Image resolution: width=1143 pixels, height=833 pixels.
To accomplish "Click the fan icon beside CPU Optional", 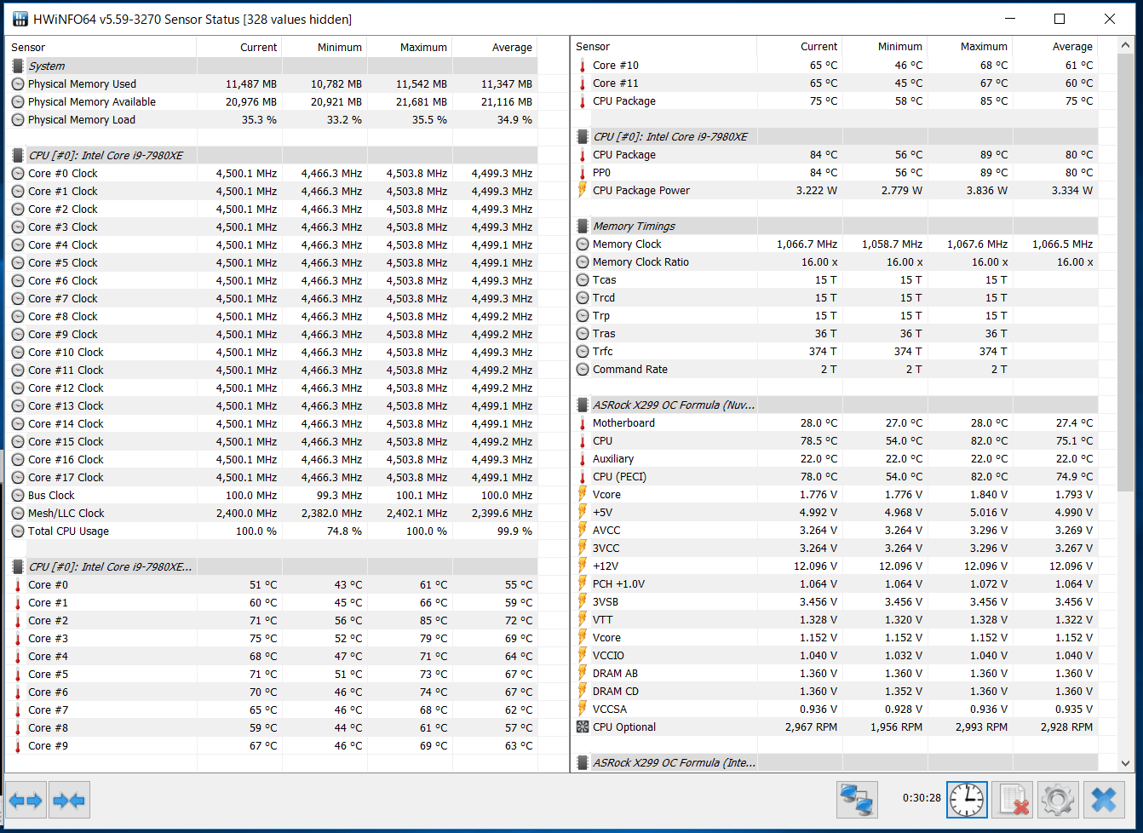I will (x=583, y=727).
